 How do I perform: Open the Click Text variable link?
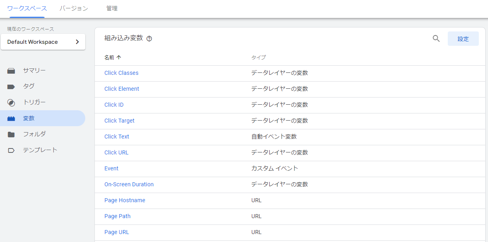(x=117, y=137)
